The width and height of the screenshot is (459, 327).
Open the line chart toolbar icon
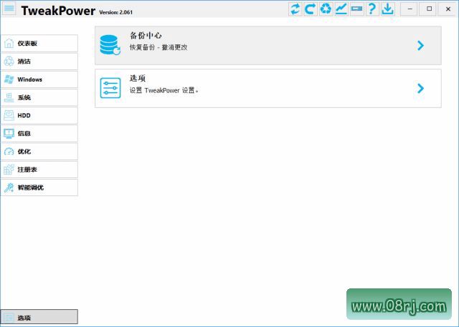pyautogui.click(x=341, y=9)
